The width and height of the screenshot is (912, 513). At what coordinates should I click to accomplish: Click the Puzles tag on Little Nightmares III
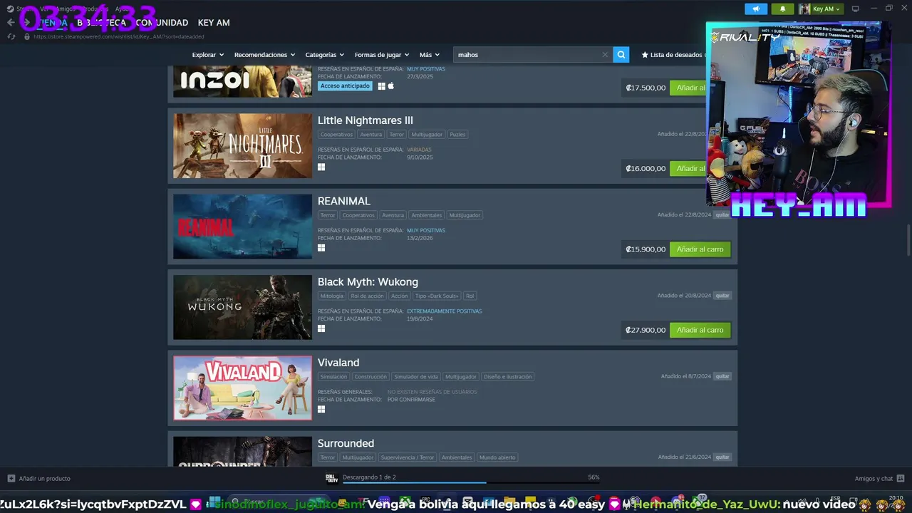457,134
